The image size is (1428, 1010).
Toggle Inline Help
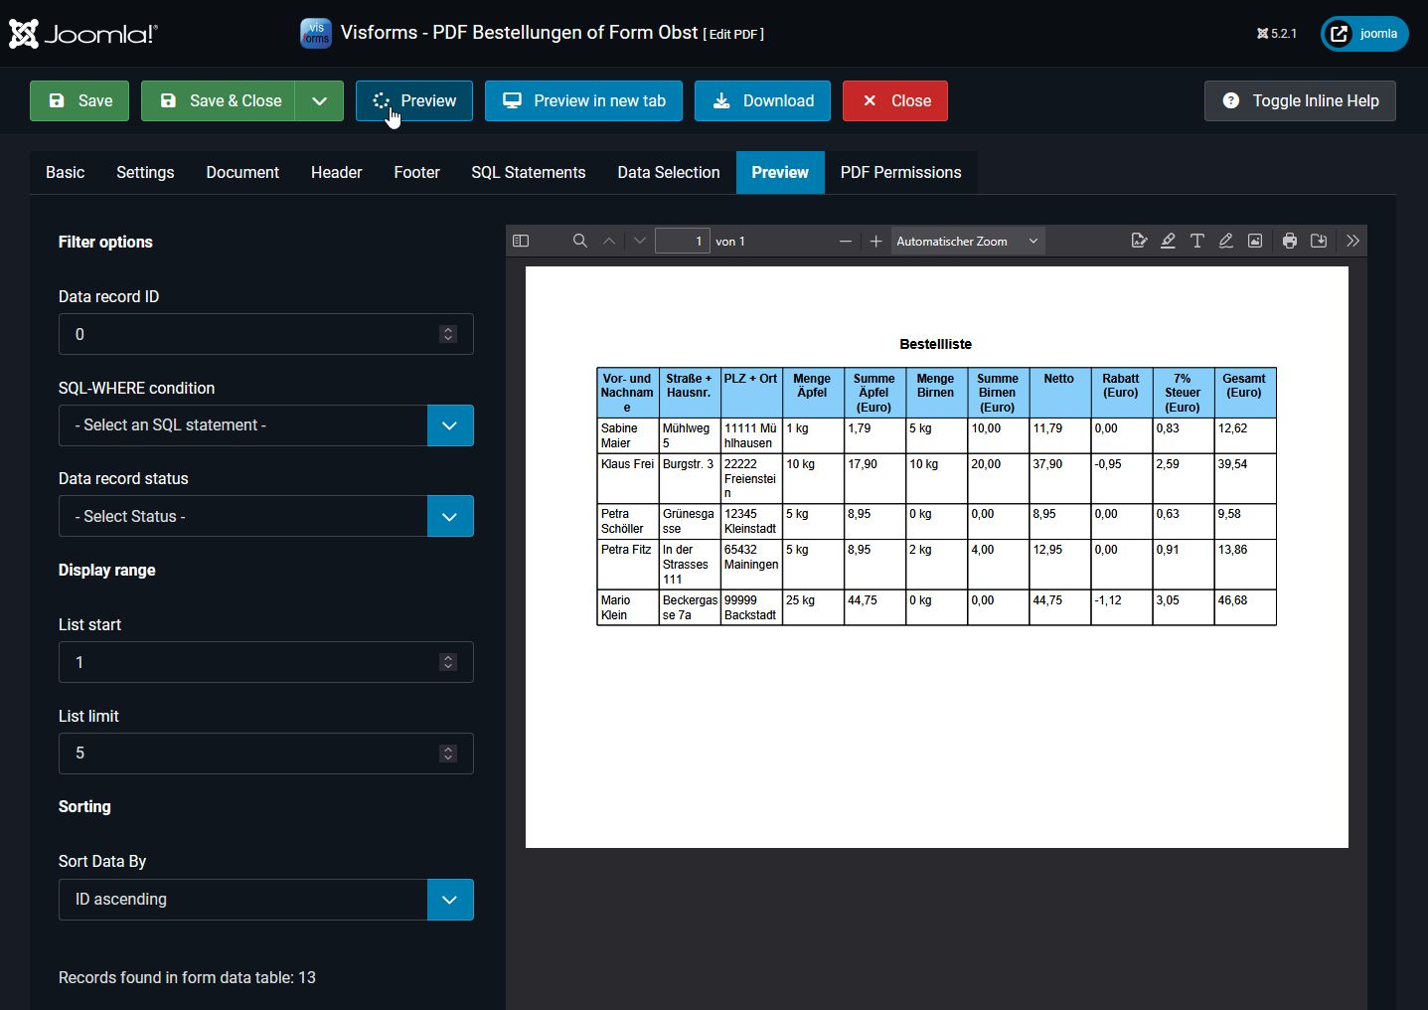(x=1300, y=100)
